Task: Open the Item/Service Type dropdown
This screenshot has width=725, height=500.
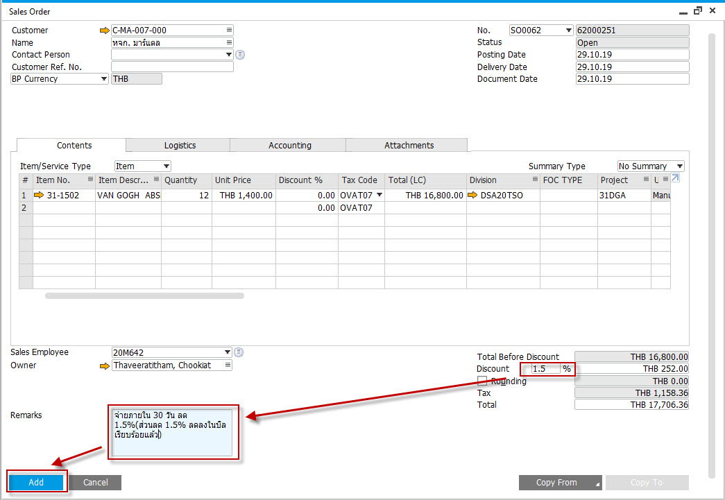Action: pyautogui.click(x=167, y=166)
